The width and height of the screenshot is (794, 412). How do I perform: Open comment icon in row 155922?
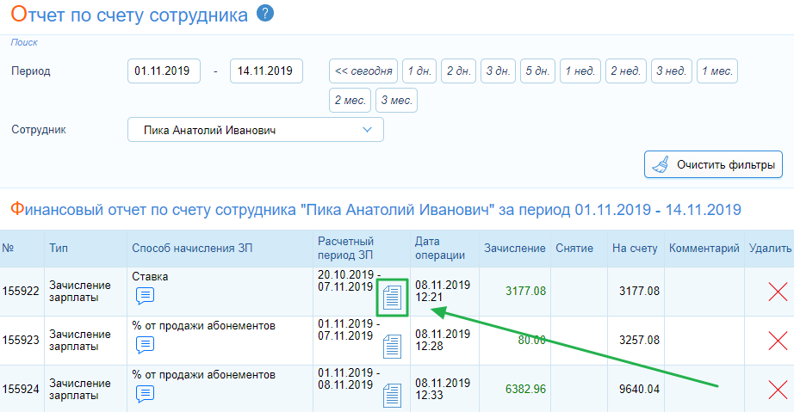[145, 296]
